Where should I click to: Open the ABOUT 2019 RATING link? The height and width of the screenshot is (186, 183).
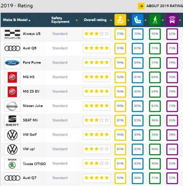click(x=164, y=6)
